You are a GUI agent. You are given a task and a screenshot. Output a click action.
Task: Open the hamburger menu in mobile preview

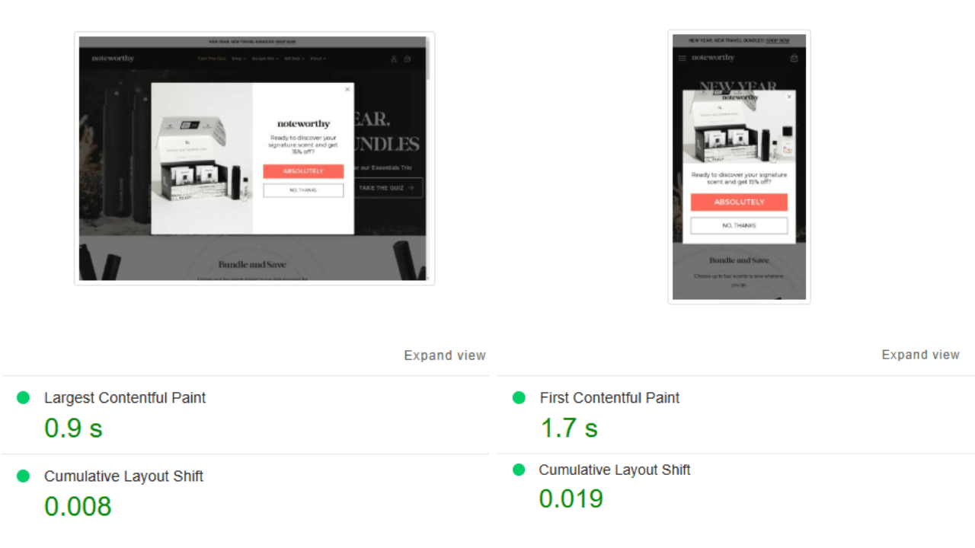click(x=682, y=58)
